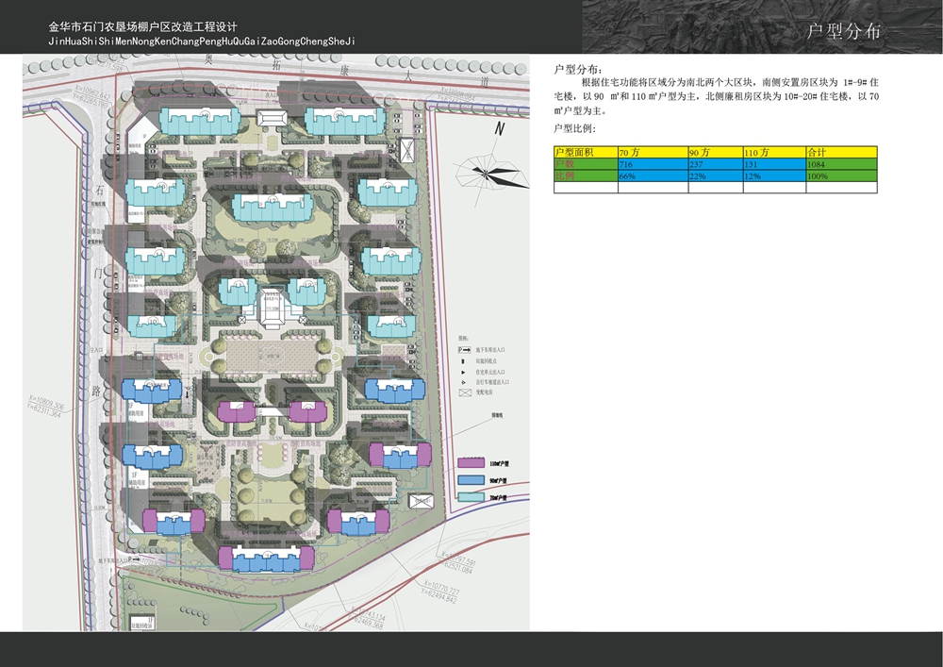This screenshot has height=667, width=943.
Task: Select the blue 90㎡ unit legend swatch
Action: point(470,479)
